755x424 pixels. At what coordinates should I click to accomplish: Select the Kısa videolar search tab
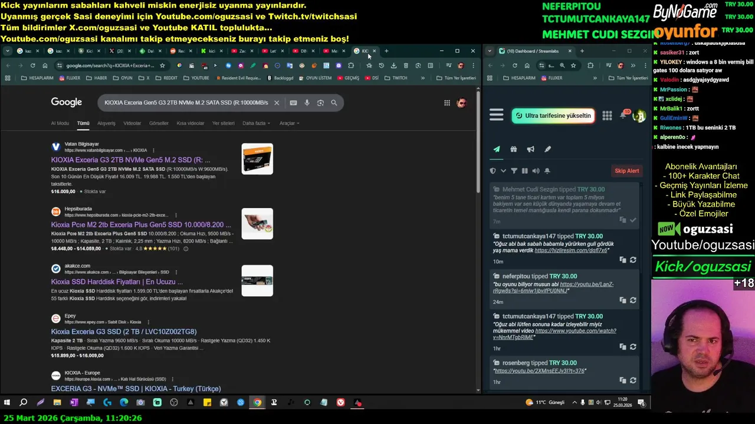tap(191, 123)
